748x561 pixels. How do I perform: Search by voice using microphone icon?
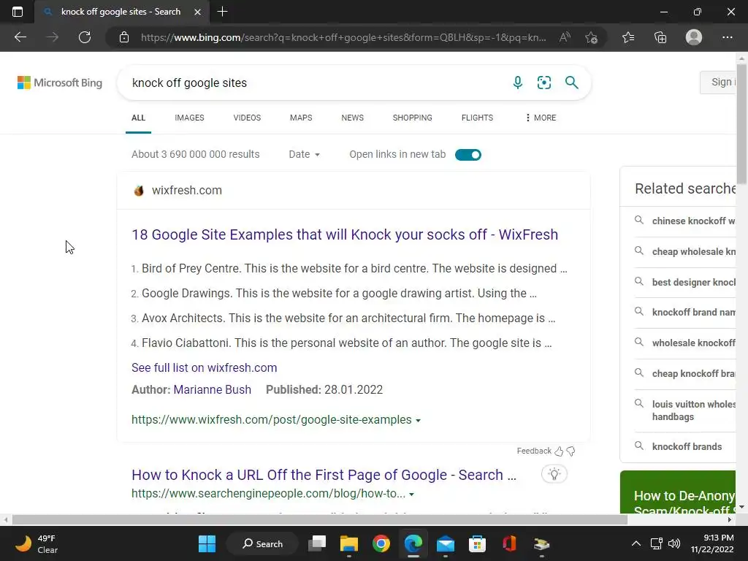coord(518,83)
